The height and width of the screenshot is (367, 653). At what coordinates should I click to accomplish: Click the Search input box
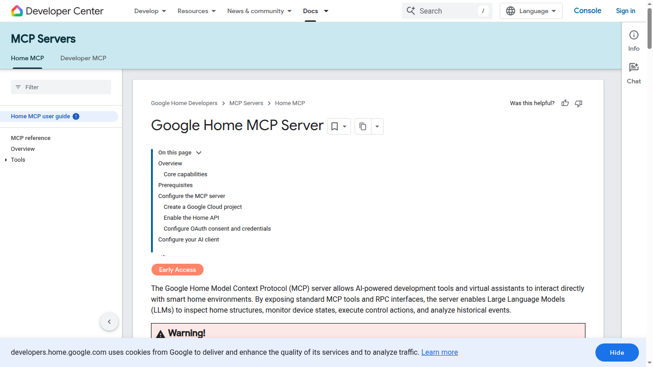coord(447,11)
